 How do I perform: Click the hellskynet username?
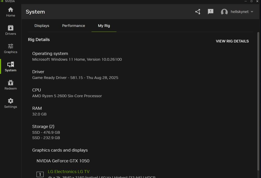pyautogui.click(x=240, y=12)
